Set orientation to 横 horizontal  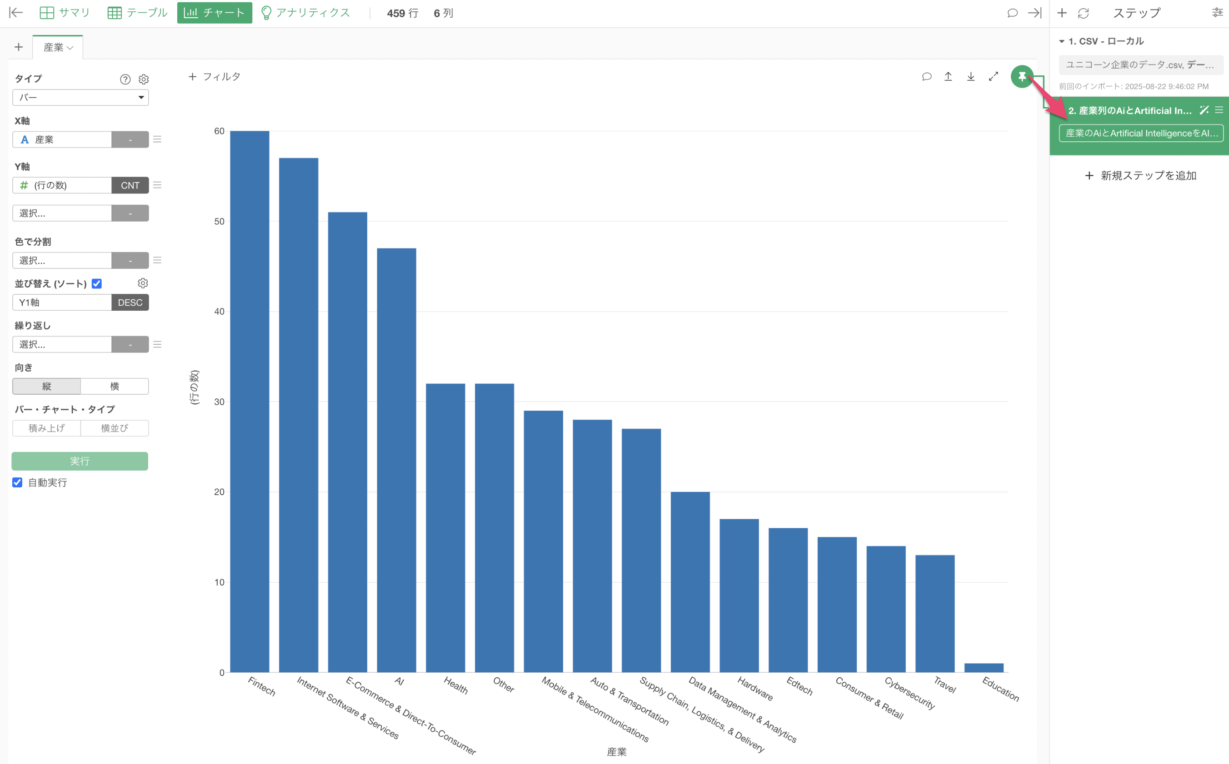115,387
